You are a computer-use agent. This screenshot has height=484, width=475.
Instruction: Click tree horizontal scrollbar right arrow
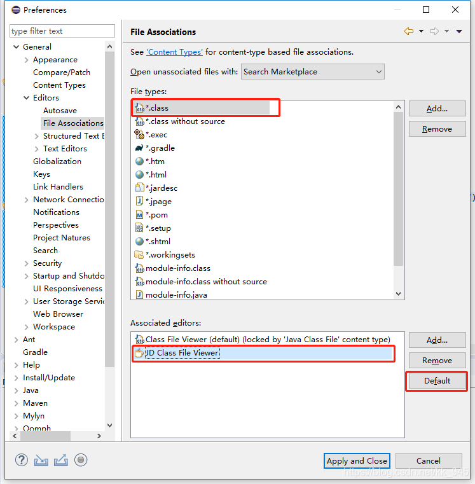pyautogui.click(x=99, y=436)
